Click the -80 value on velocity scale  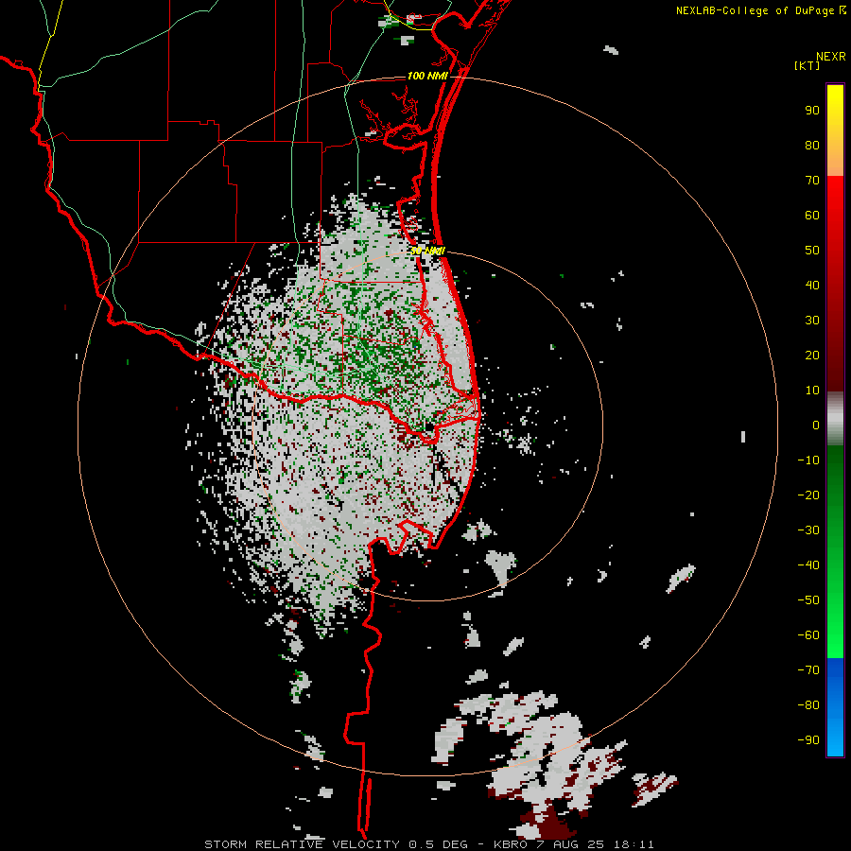(x=808, y=705)
